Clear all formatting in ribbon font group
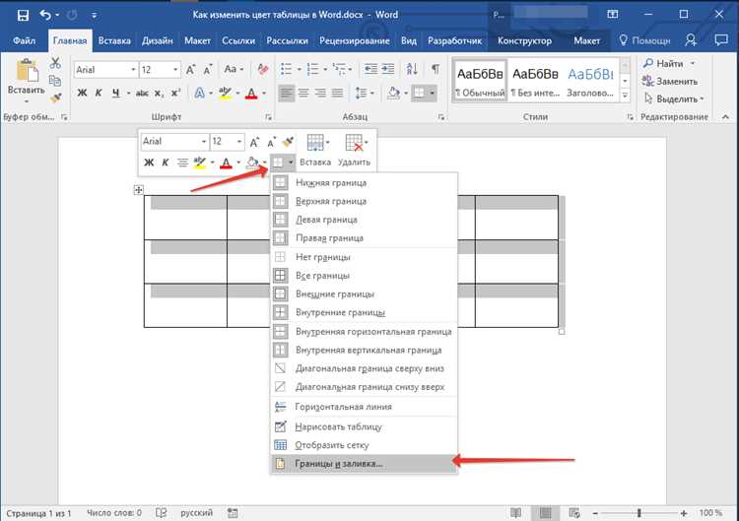The height and width of the screenshot is (521, 739). click(263, 70)
